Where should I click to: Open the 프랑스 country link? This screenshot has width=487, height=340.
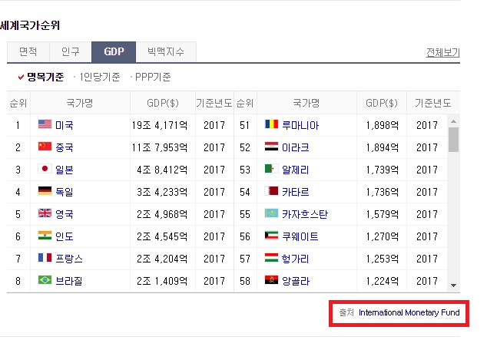[x=69, y=259]
